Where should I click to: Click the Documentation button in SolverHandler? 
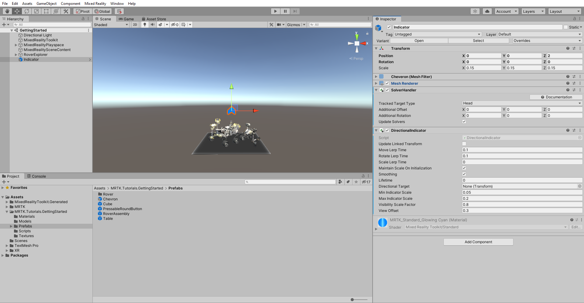[556, 97]
